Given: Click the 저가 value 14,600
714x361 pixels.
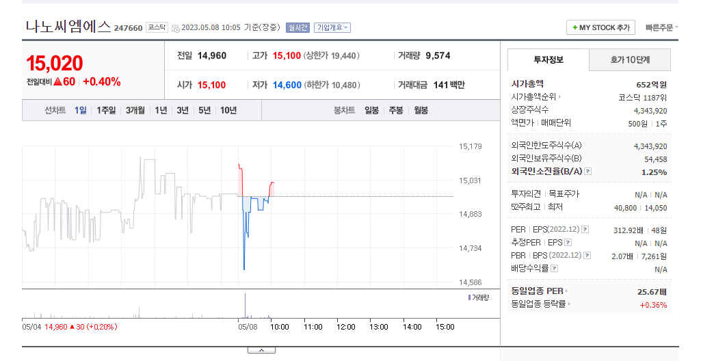Looking at the screenshot, I should click(287, 85).
